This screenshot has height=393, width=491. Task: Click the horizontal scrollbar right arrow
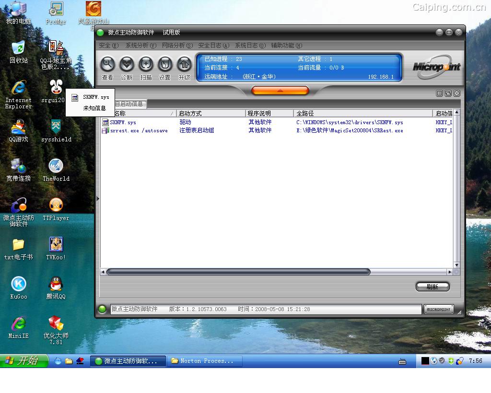click(x=450, y=272)
